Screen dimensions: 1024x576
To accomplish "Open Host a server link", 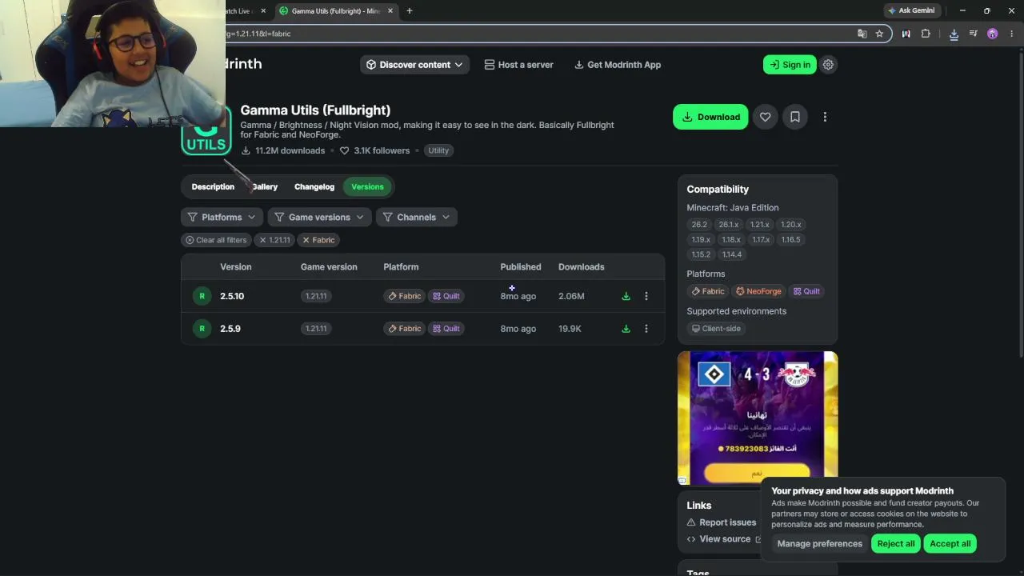I will tap(518, 65).
